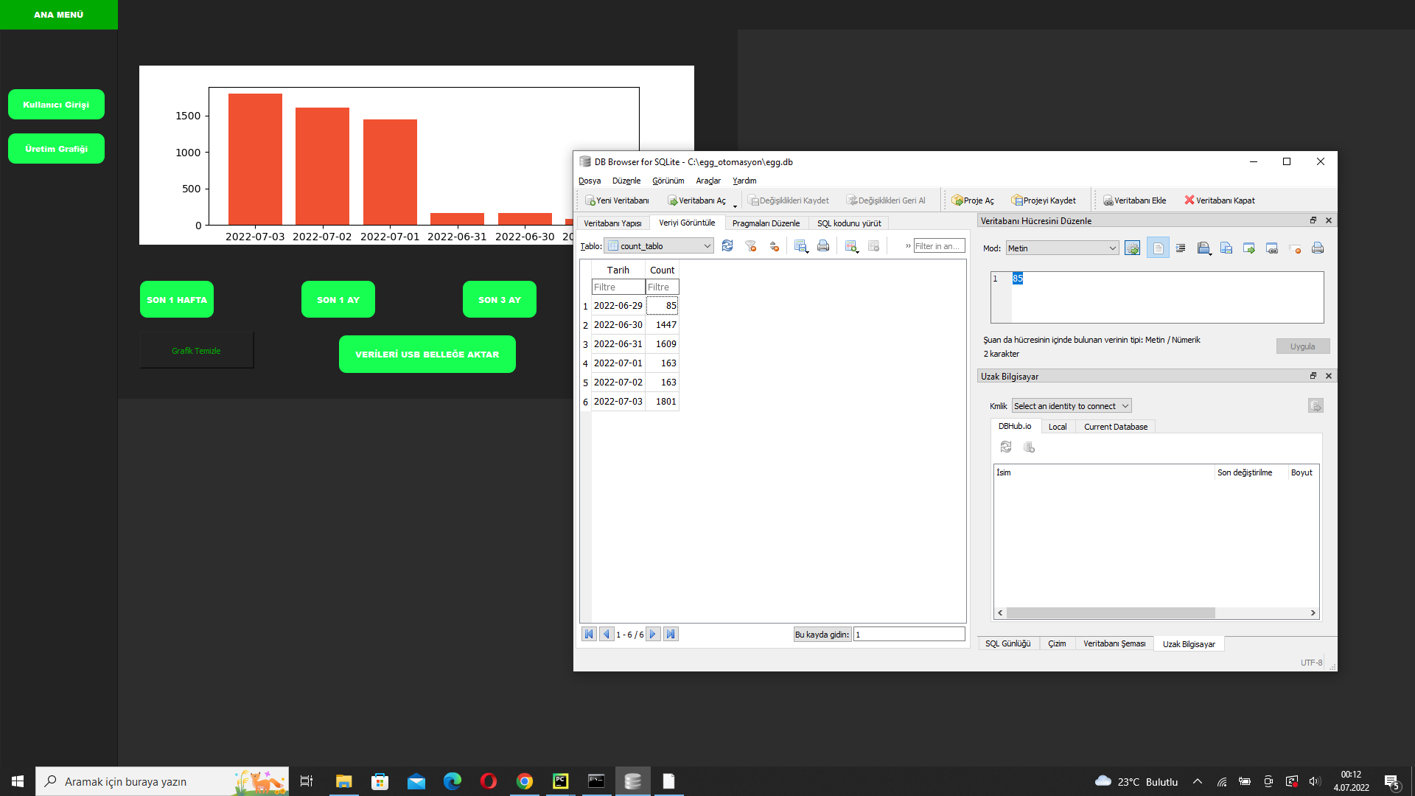The width and height of the screenshot is (1415, 796).
Task: Open the Dosya menu
Action: (x=590, y=181)
